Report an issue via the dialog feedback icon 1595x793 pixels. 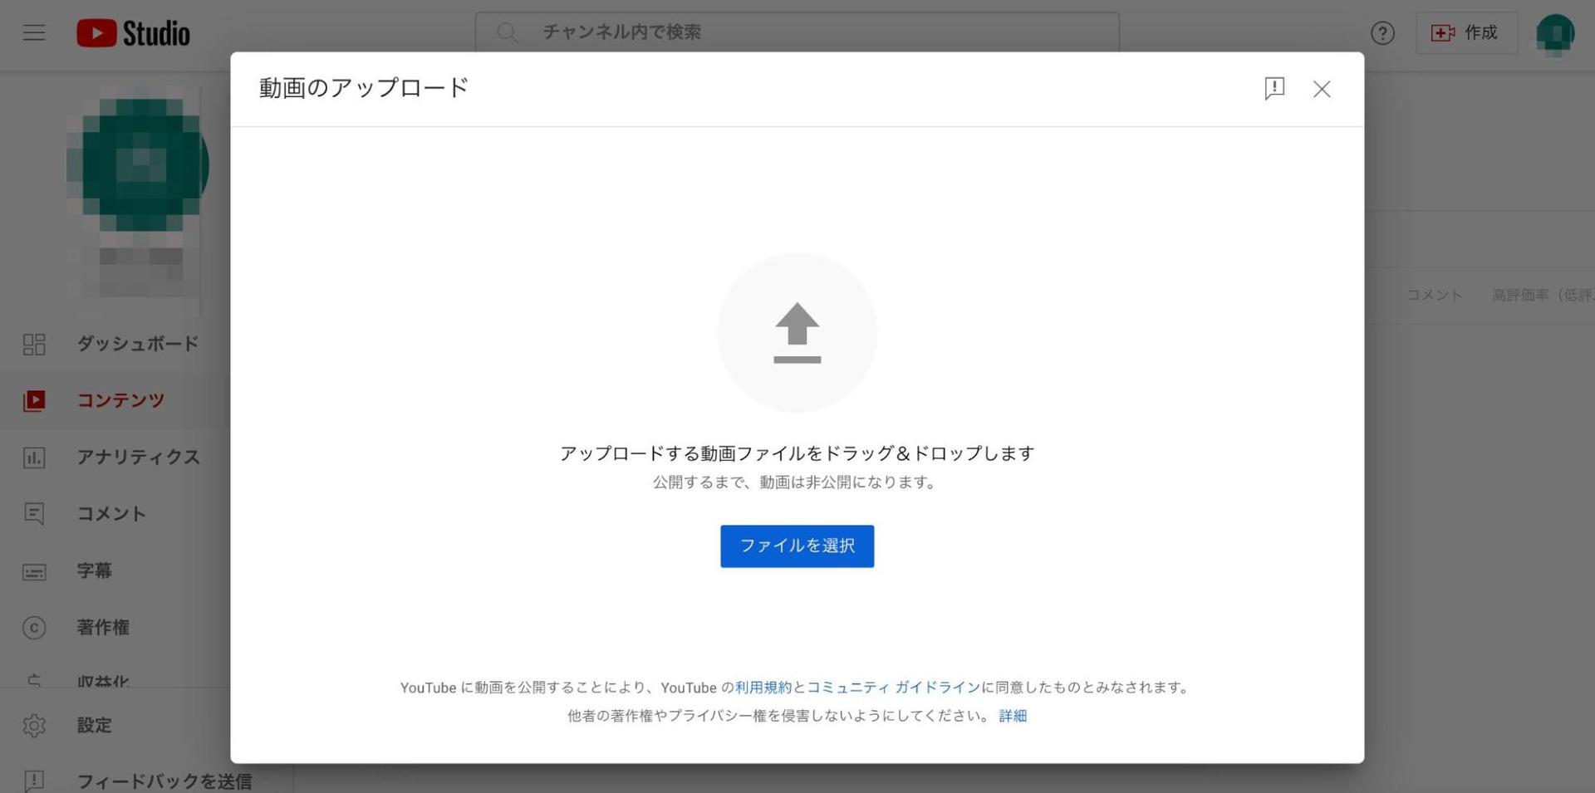(x=1274, y=88)
